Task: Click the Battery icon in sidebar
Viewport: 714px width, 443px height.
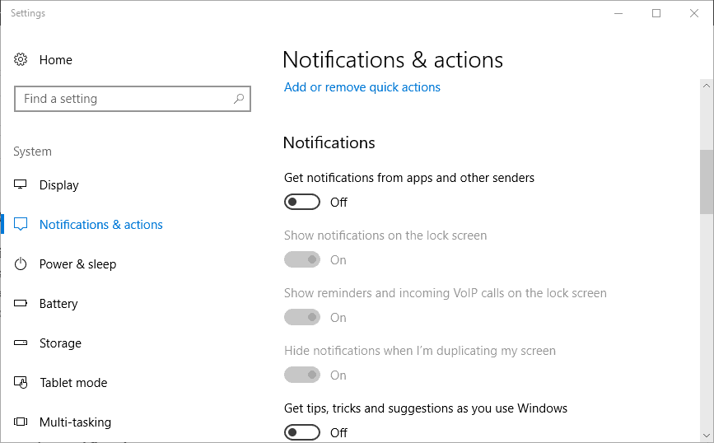Action: coord(21,303)
